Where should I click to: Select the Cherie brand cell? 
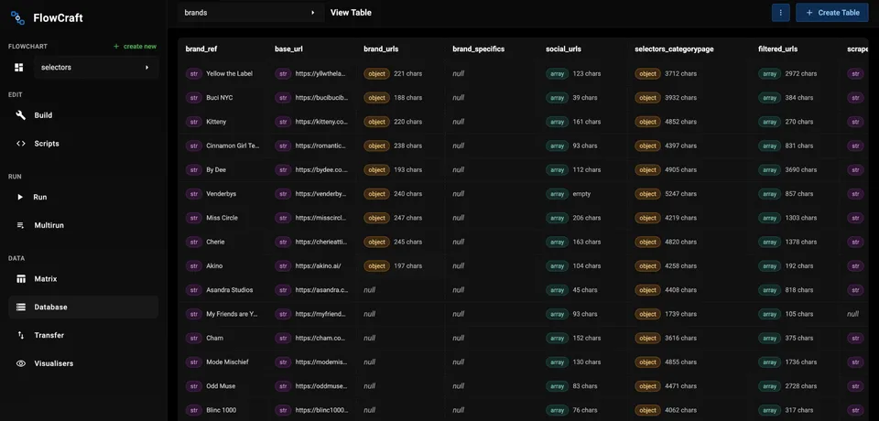click(222, 243)
